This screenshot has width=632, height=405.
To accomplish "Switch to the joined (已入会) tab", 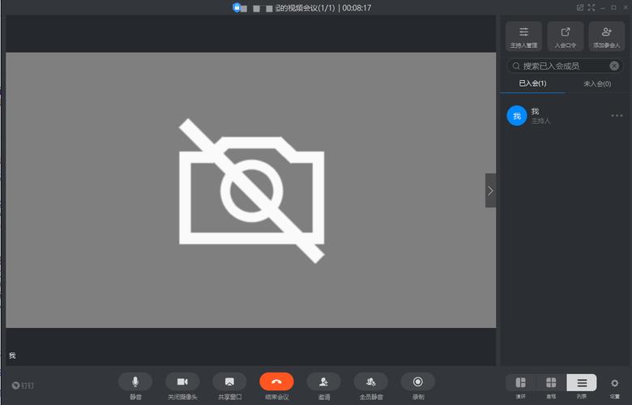I will [532, 83].
